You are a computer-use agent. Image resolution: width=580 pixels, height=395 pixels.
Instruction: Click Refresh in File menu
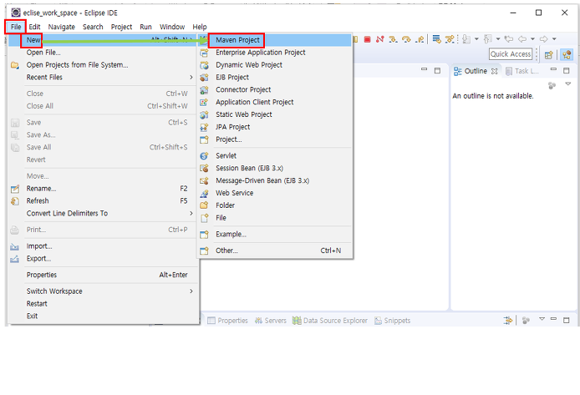click(104, 201)
